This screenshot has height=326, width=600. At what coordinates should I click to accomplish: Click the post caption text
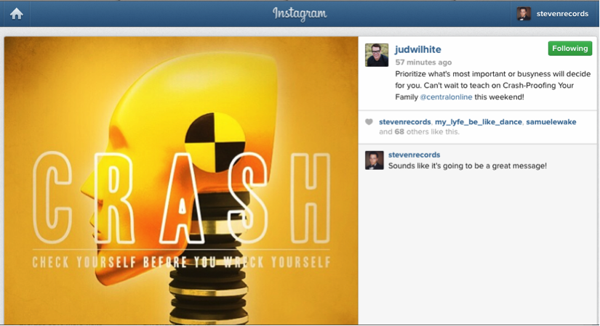coord(493,86)
